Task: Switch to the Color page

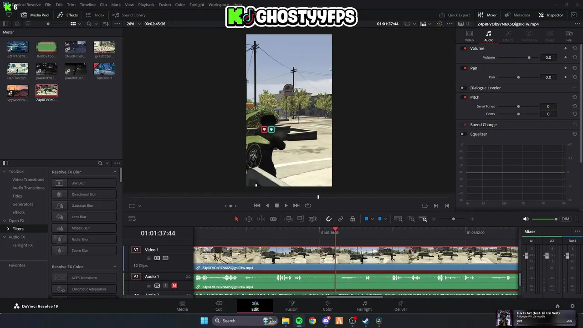Action: pos(328,306)
